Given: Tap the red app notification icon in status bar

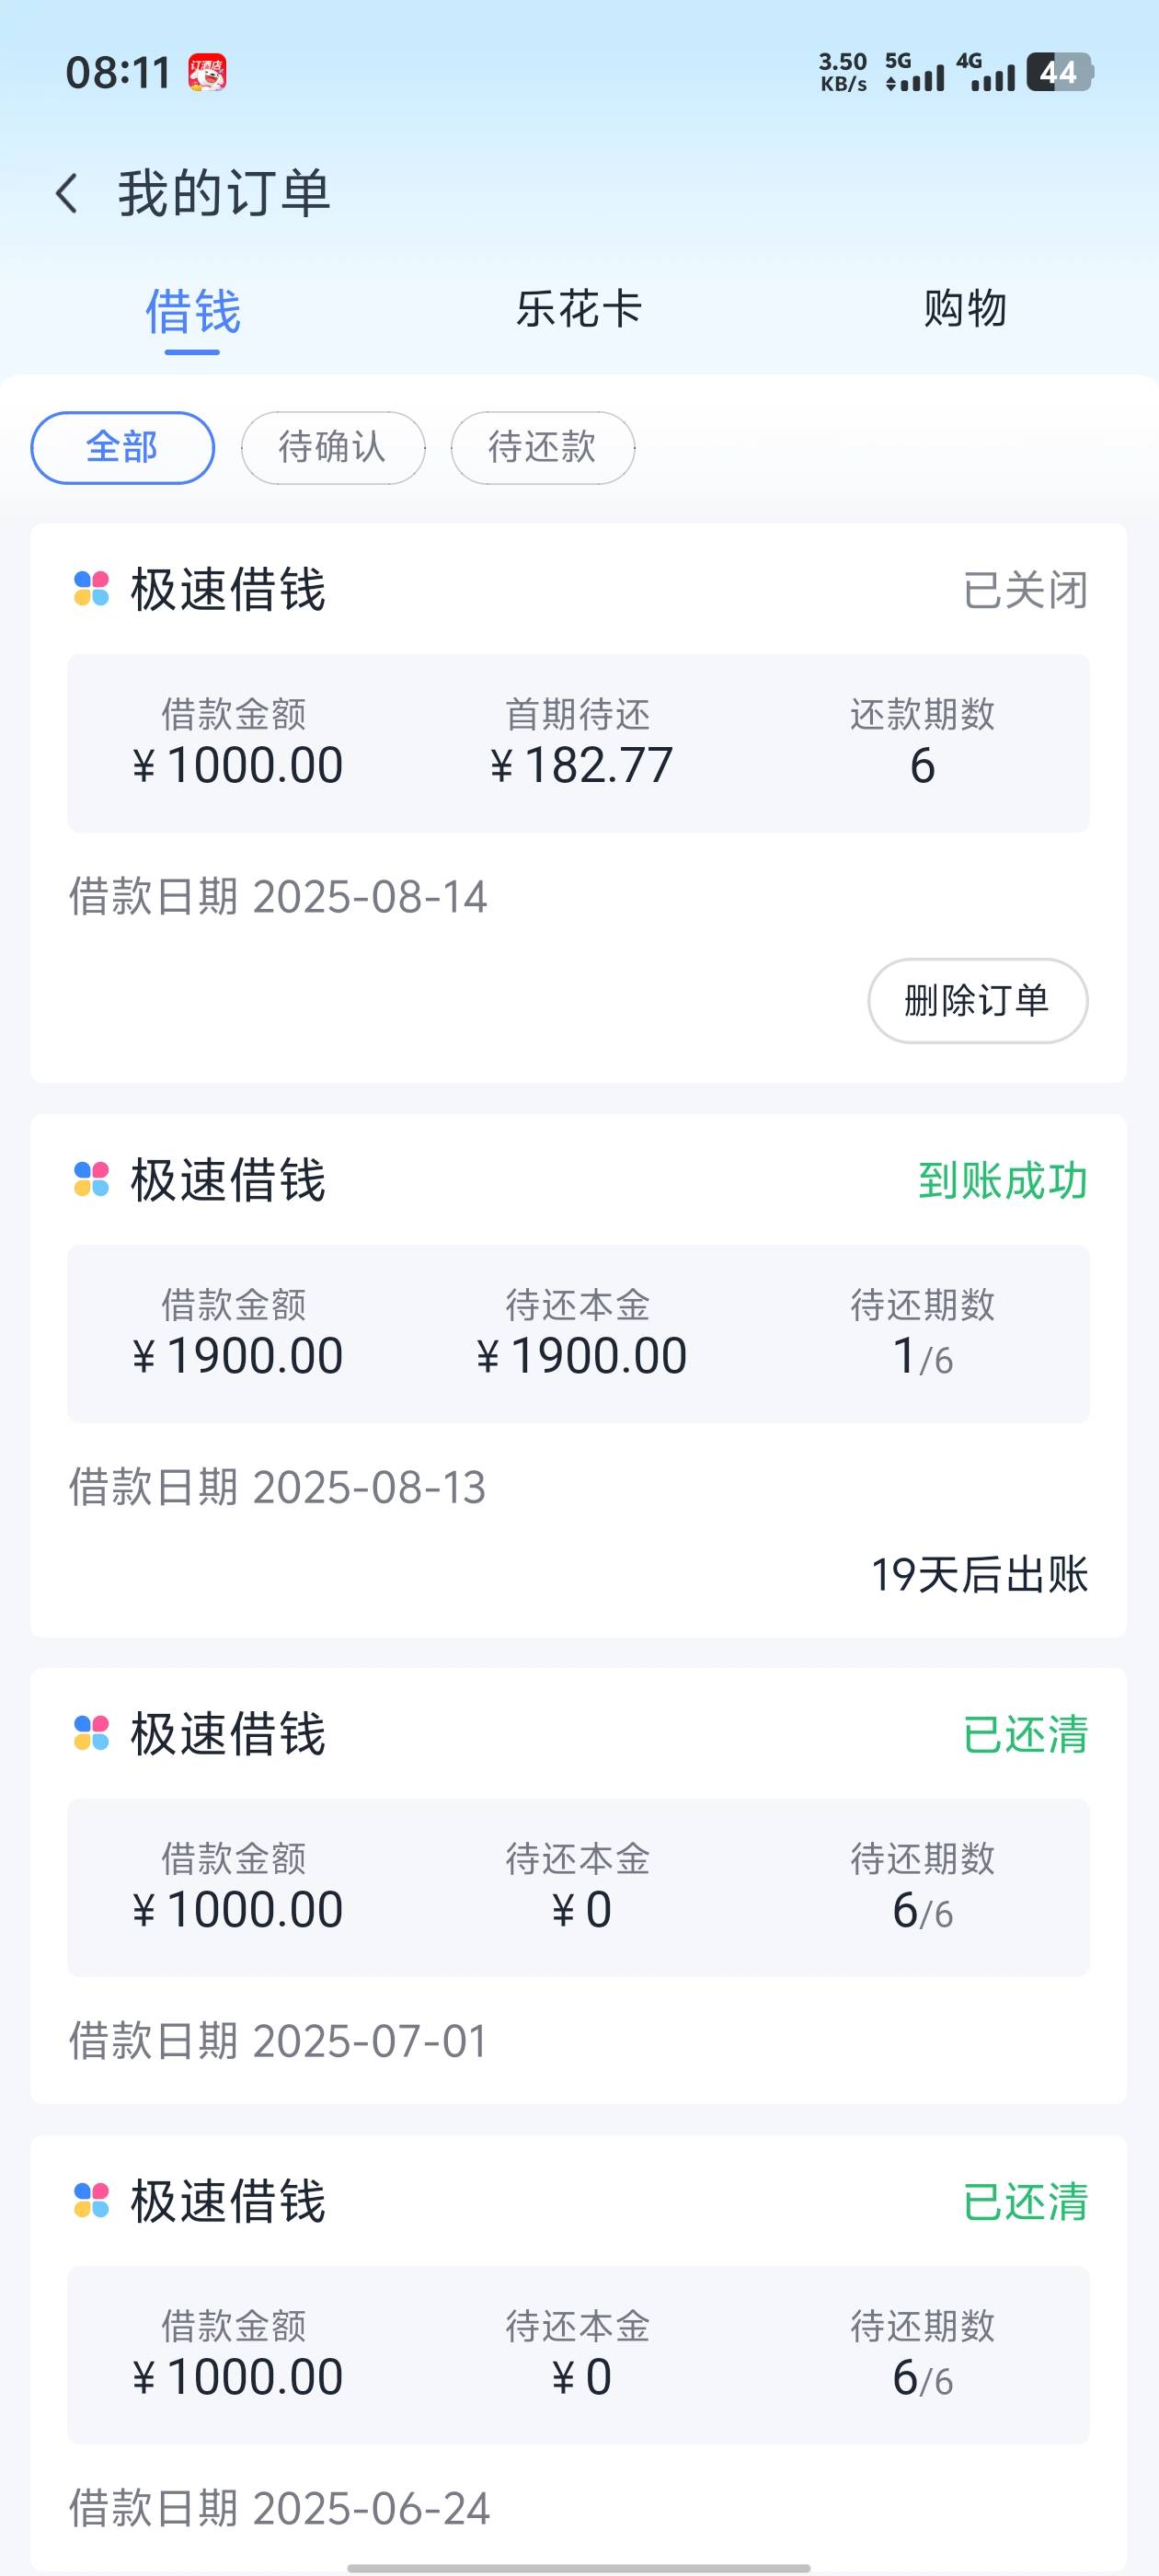Looking at the screenshot, I should coord(207,72).
